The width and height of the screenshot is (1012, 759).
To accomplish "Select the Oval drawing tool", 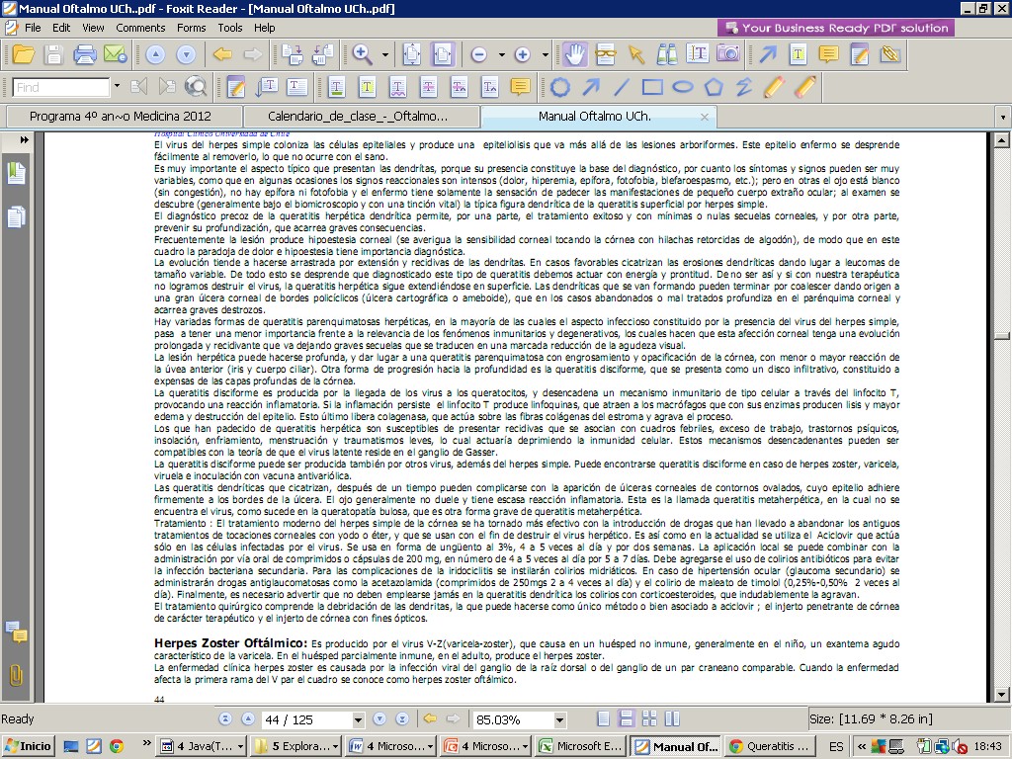I will pyautogui.click(x=683, y=87).
